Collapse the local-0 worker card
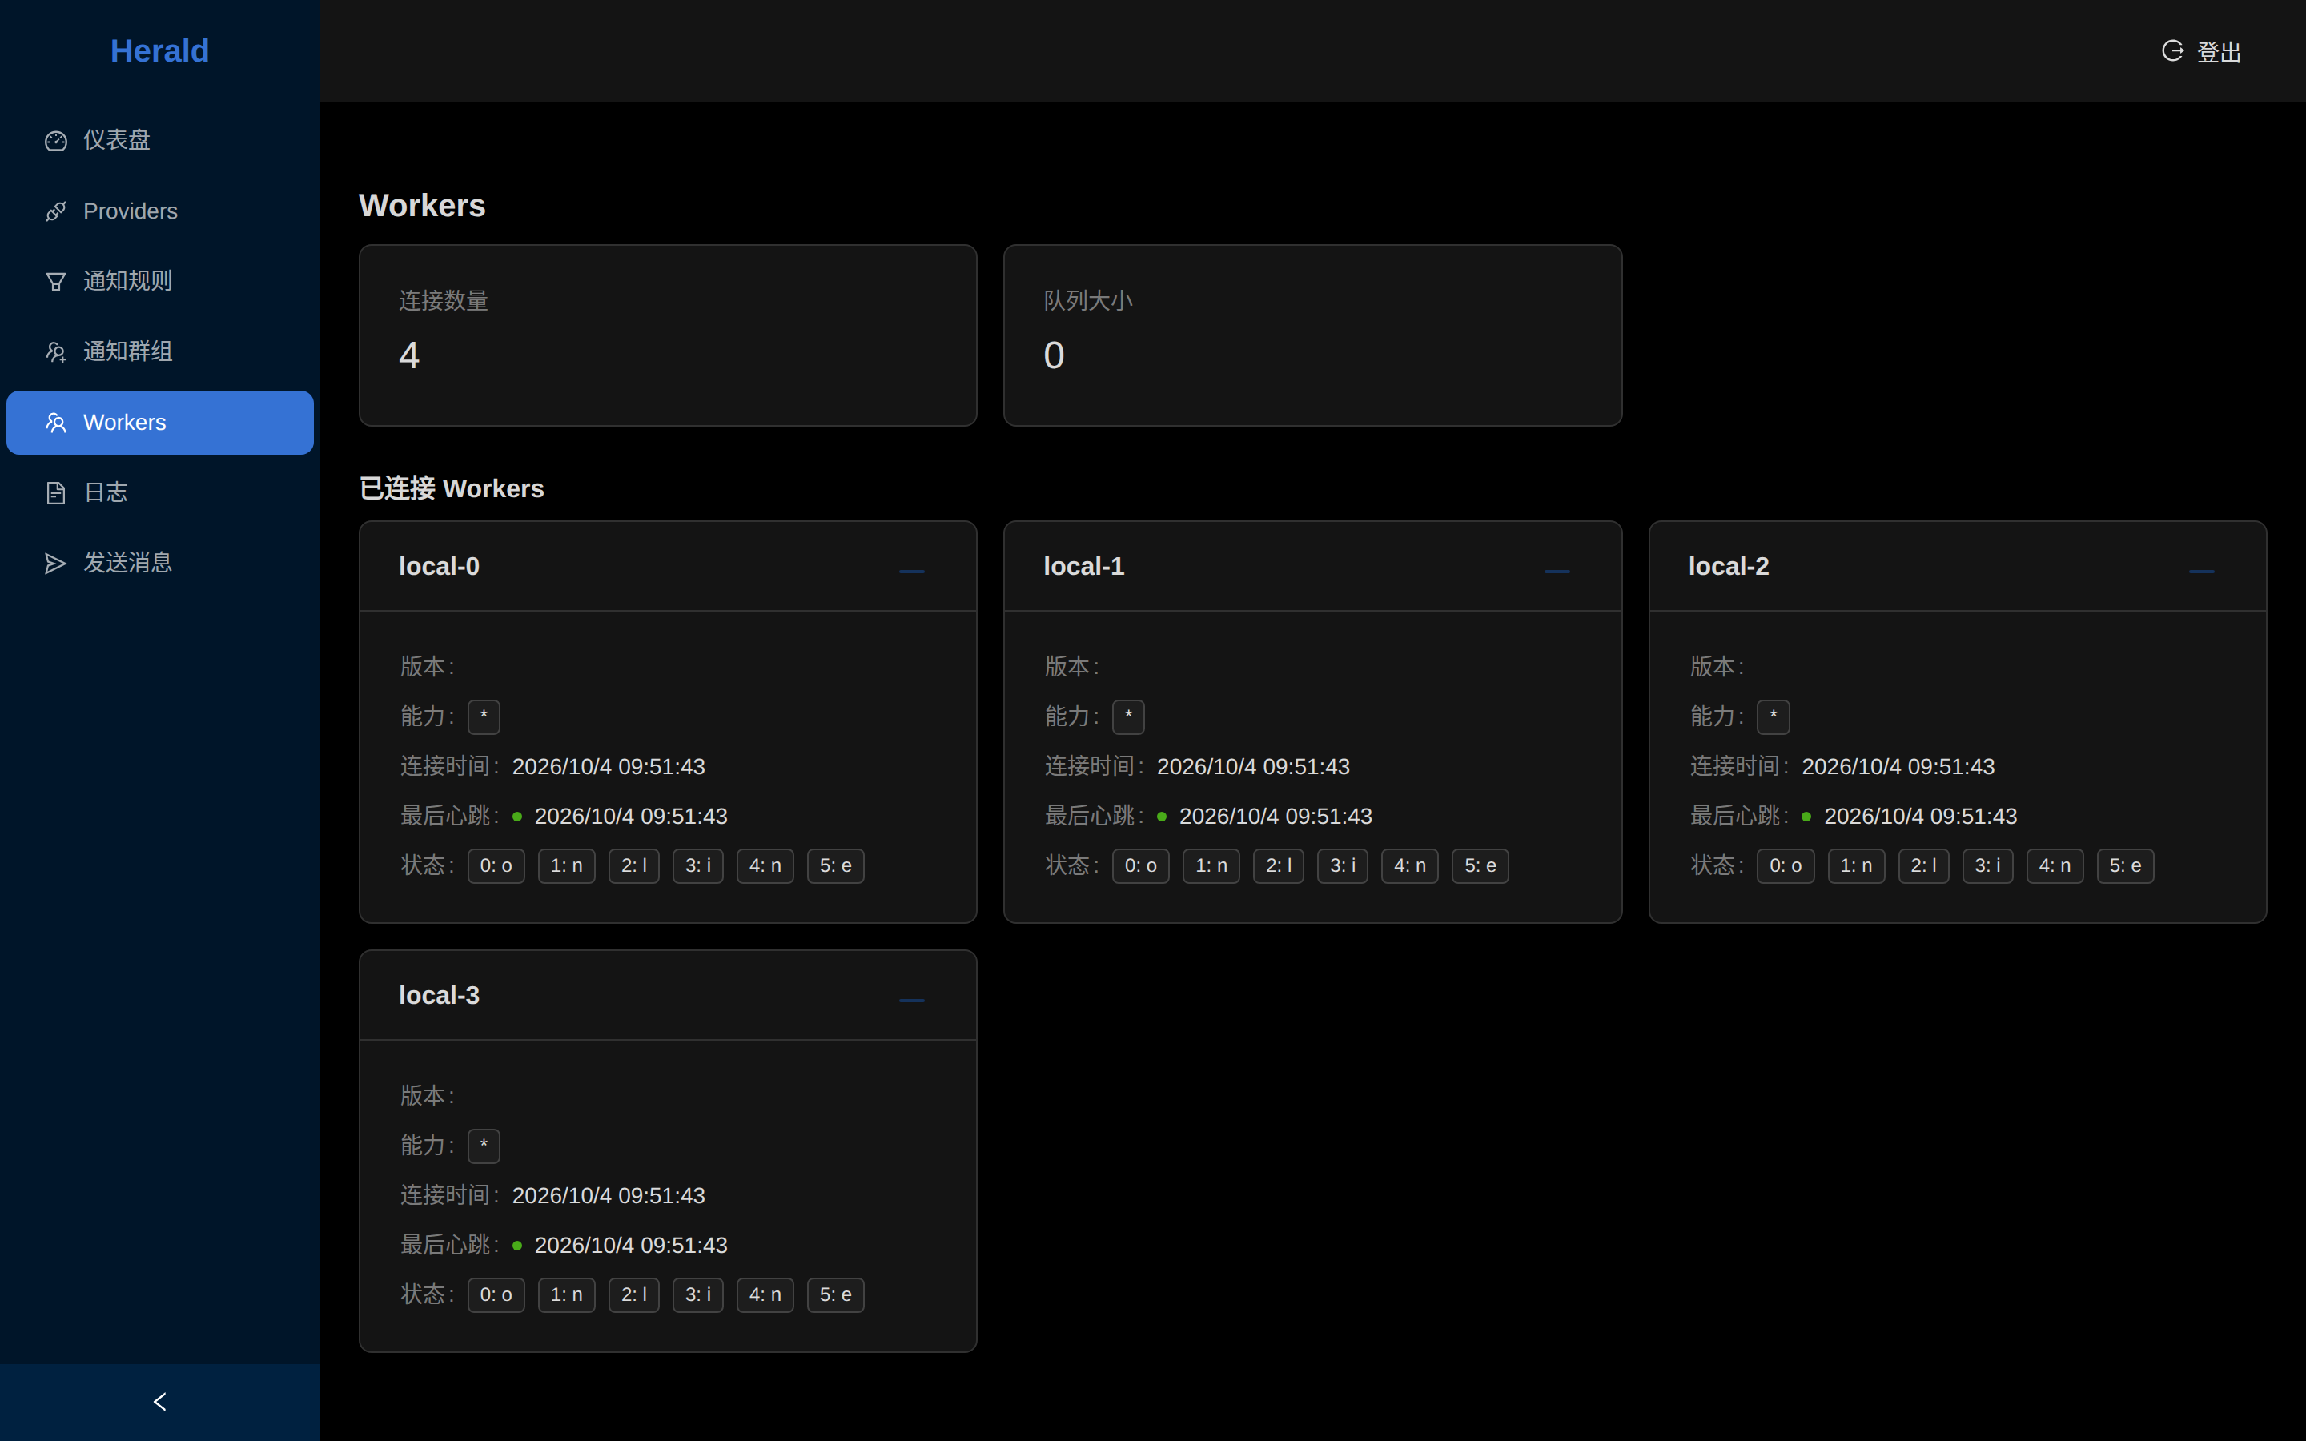The image size is (2306, 1441). tap(912, 571)
